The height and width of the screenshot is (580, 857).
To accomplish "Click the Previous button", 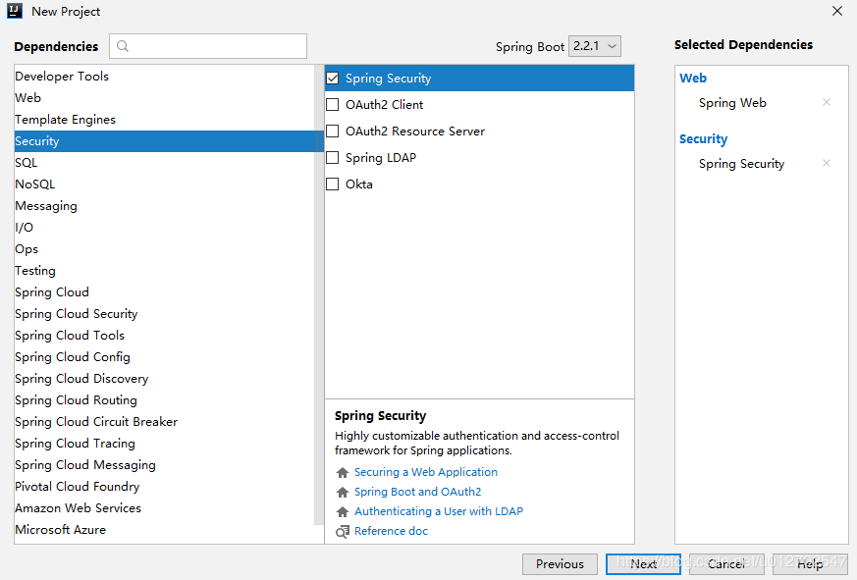I will tap(560, 564).
